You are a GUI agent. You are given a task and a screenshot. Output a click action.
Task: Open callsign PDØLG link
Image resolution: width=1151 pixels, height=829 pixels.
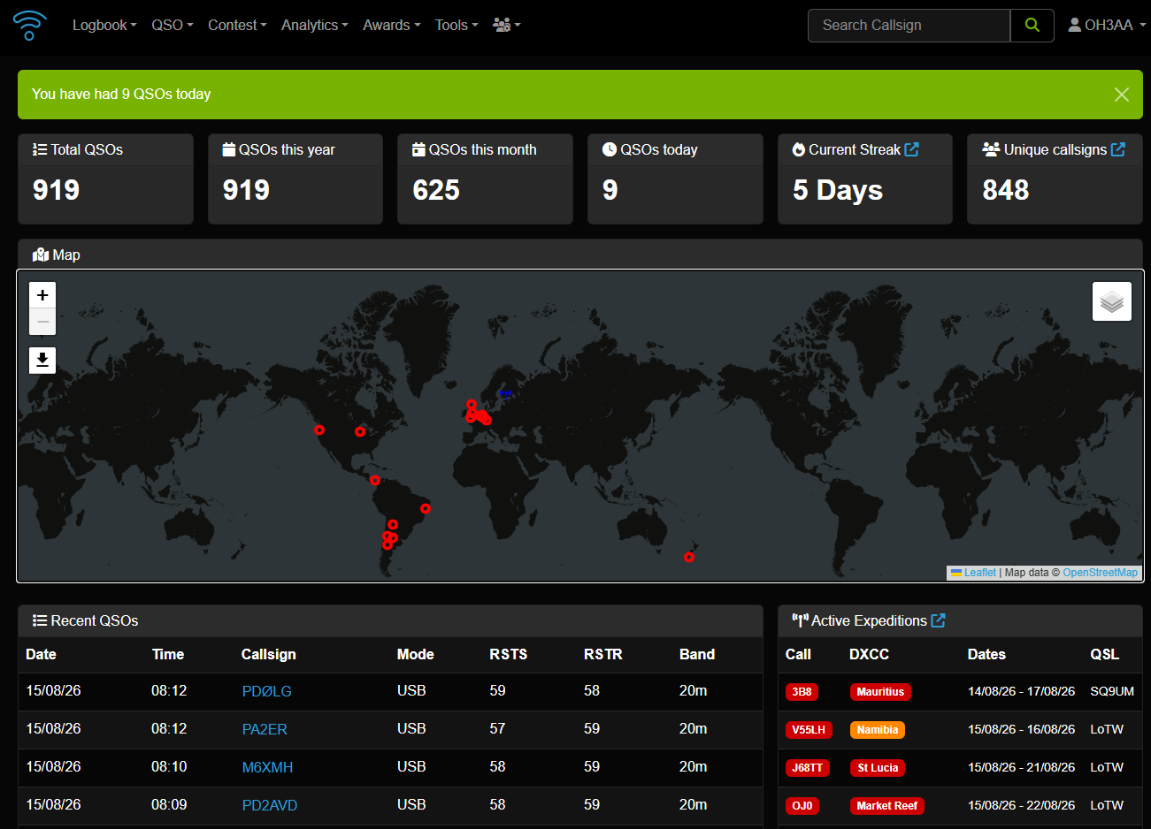click(267, 691)
